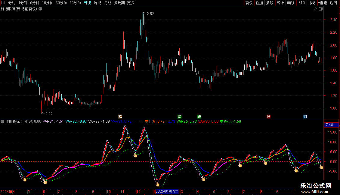Expand the 股朋指标网 indicator dropdown arrow

tap(2, 121)
